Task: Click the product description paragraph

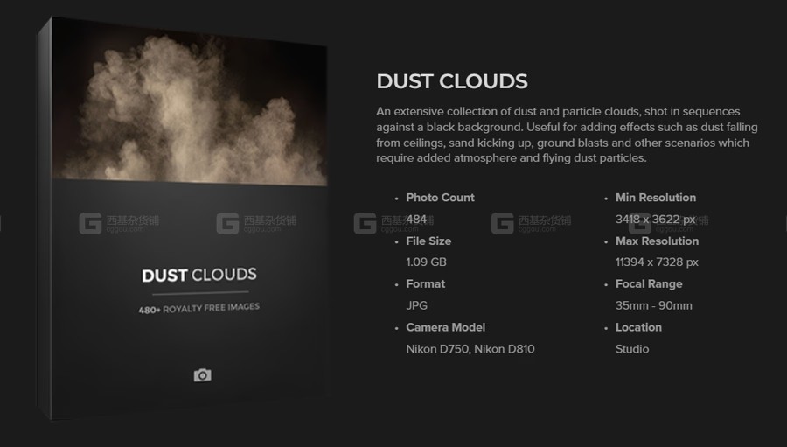Action: click(567, 135)
